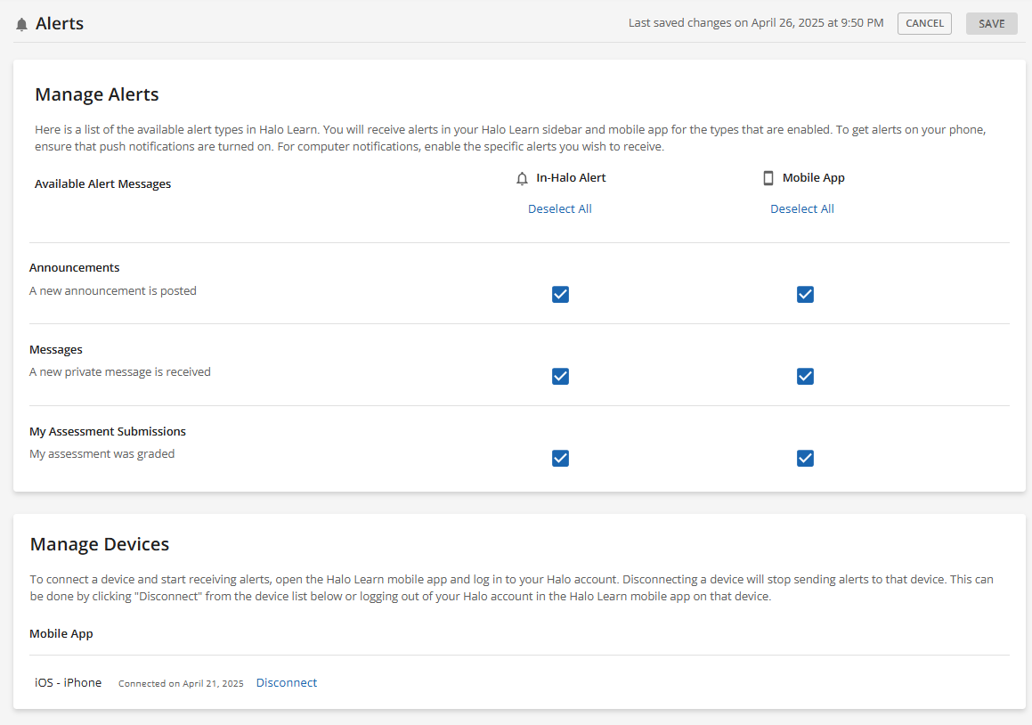Click the In-Halo Alert bell icon

[x=522, y=178]
